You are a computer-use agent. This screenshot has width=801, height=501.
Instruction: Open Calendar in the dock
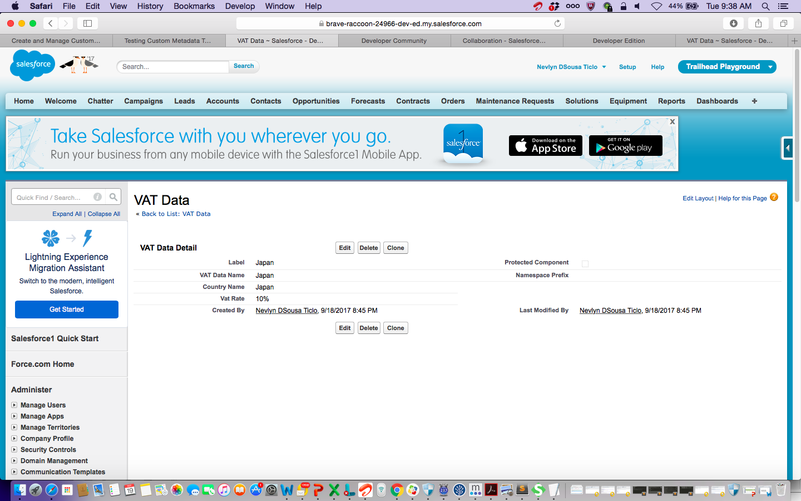[130, 490]
